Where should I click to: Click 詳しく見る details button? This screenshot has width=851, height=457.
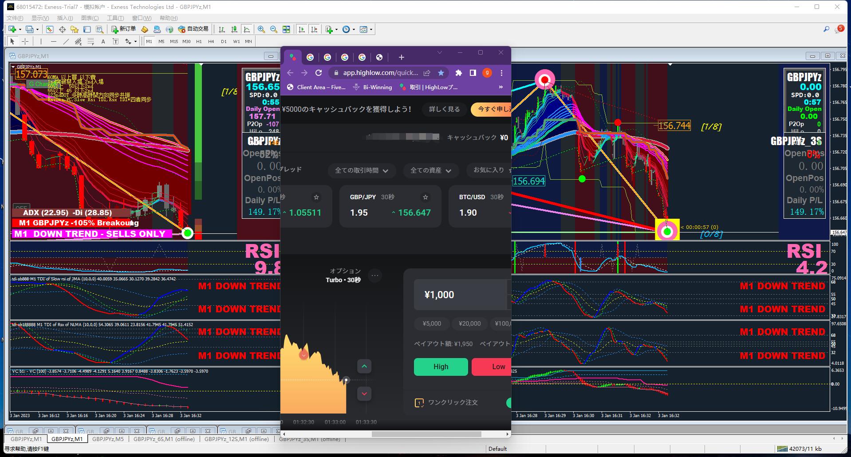(x=445, y=109)
